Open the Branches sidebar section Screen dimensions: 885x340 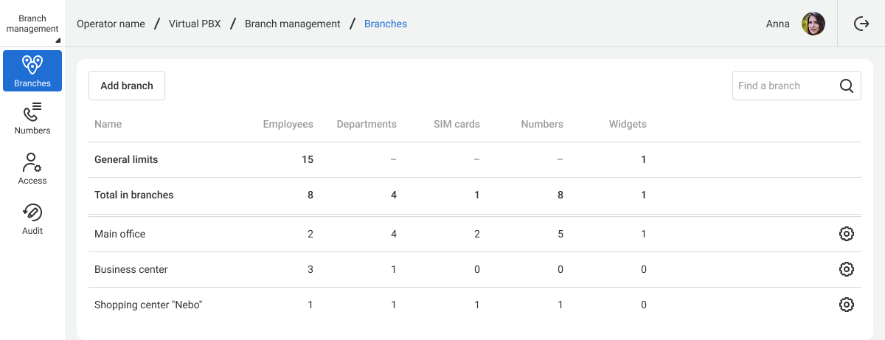tap(32, 71)
